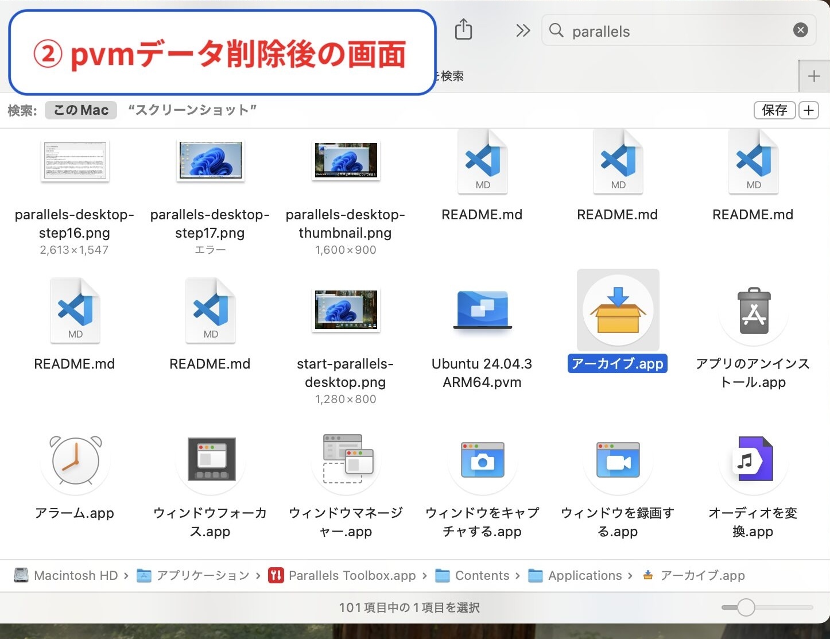Viewport: 830px width, 639px height.
Task: Select the Ubuntu 24.04.3 ARM64.pvm icon
Action: click(482, 310)
